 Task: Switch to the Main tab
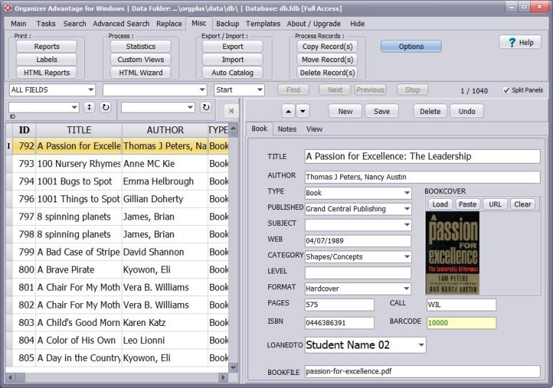tap(19, 23)
